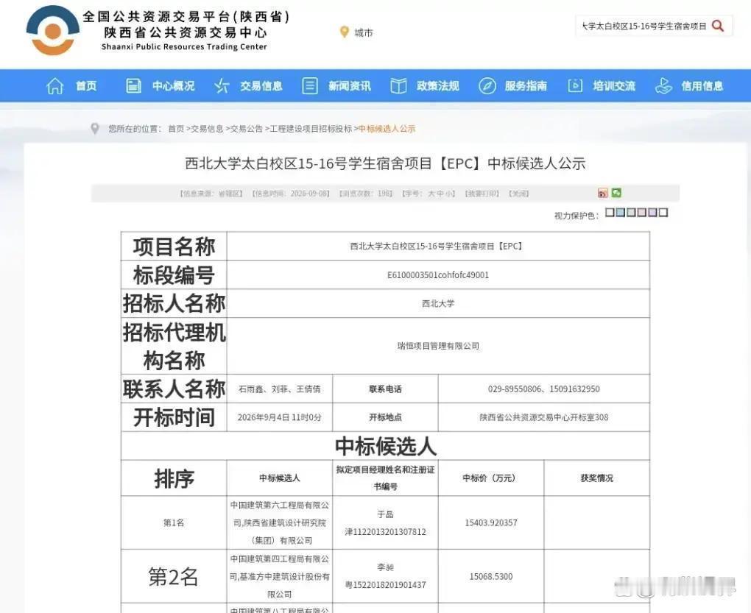Click the 培训交流 play icon

pyautogui.click(x=575, y=85)
